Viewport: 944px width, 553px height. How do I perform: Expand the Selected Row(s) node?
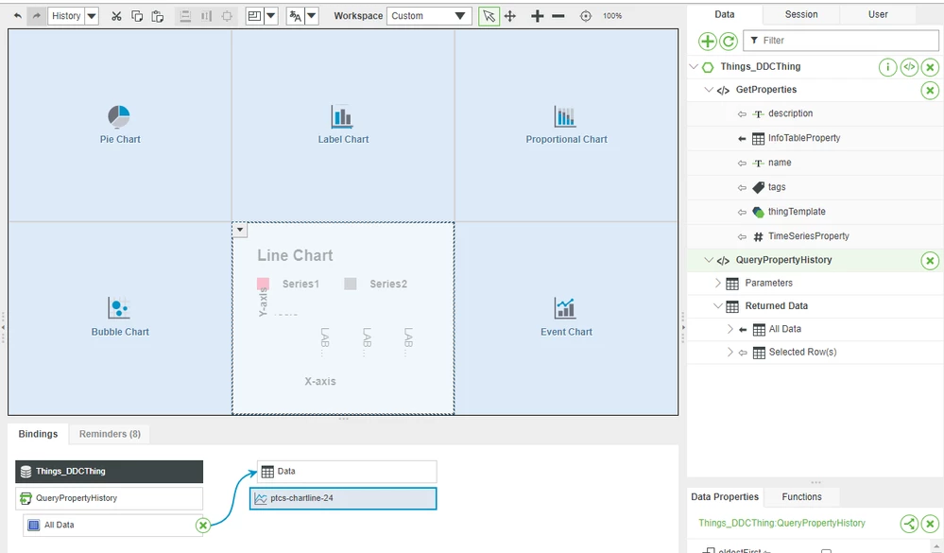pyautogui.click(x=729, y=353)
